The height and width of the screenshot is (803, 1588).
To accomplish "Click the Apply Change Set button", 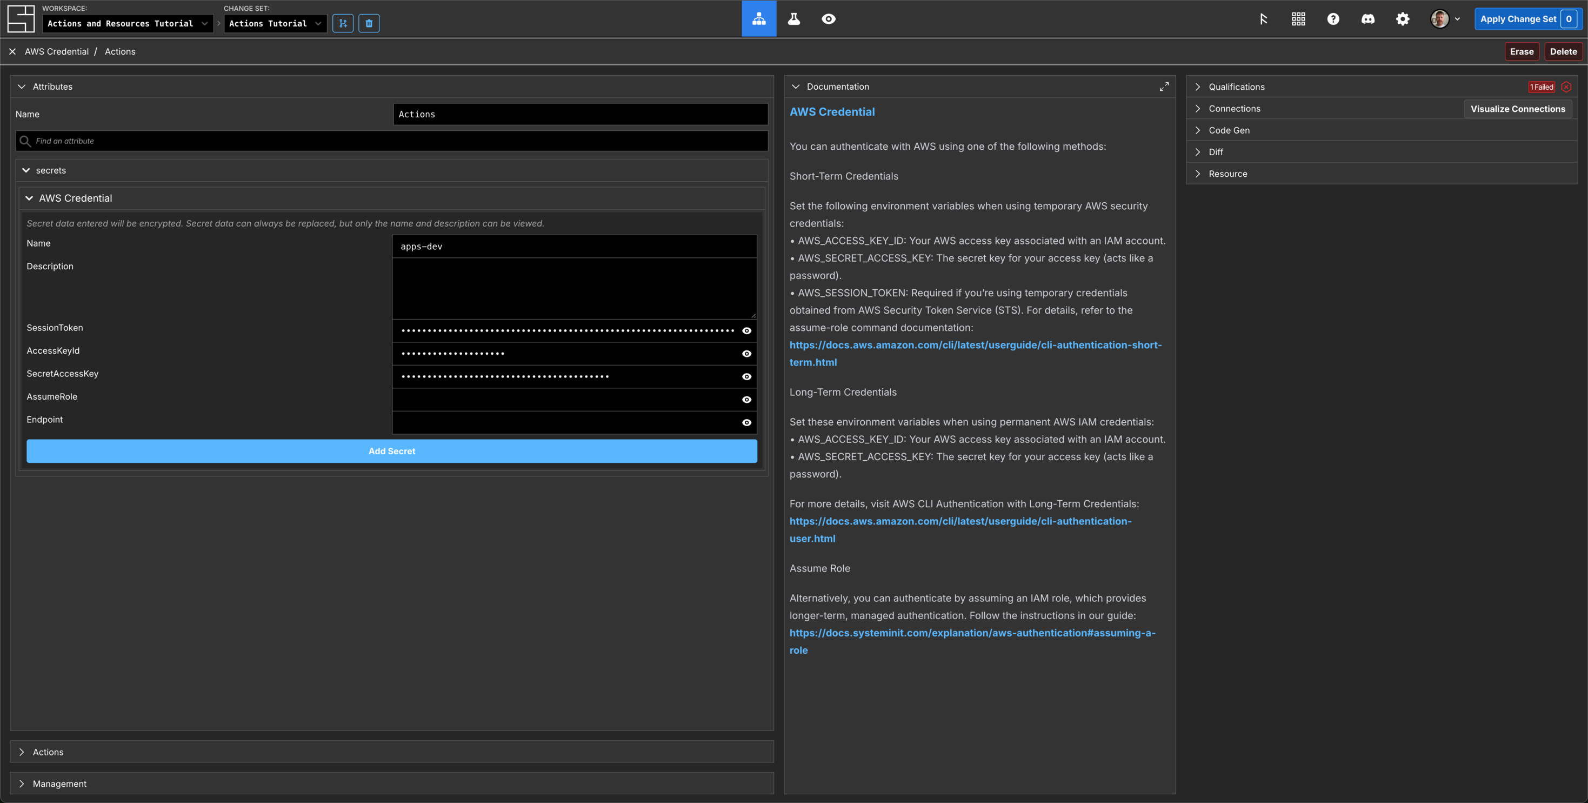I will (x=1527, y=19).
